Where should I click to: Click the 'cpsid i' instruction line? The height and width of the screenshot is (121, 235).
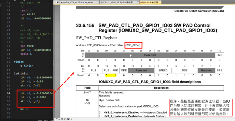coord(26,11)
